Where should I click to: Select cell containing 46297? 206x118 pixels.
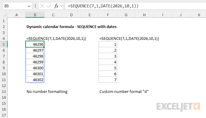pyautogui.click(x=35, y=50)
